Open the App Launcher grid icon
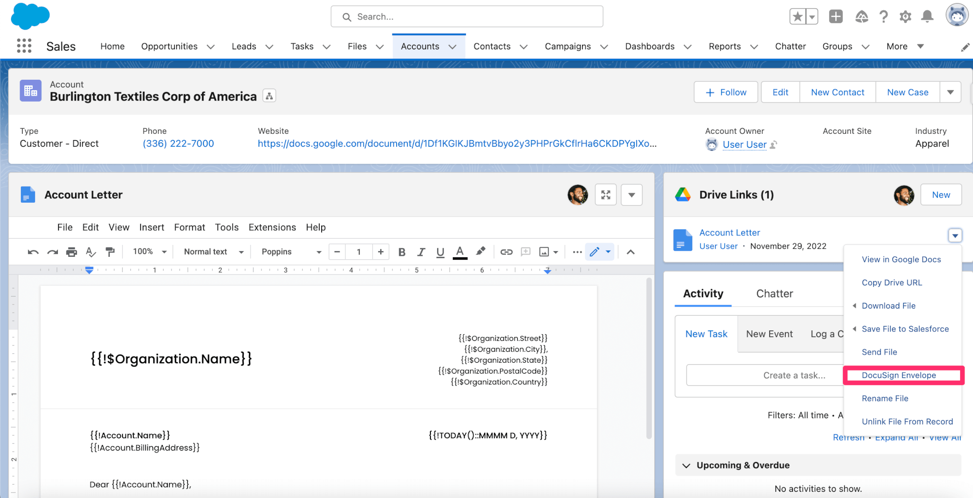Screen dimensions: 973x498 click(24, 46)
